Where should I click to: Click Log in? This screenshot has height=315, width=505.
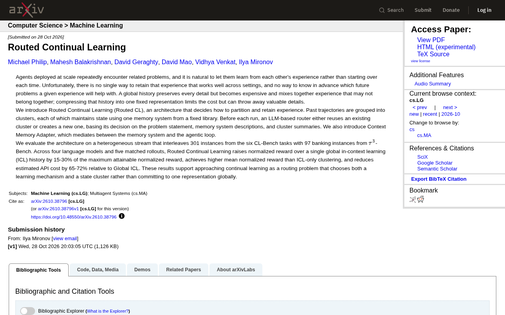coord(484,10)
